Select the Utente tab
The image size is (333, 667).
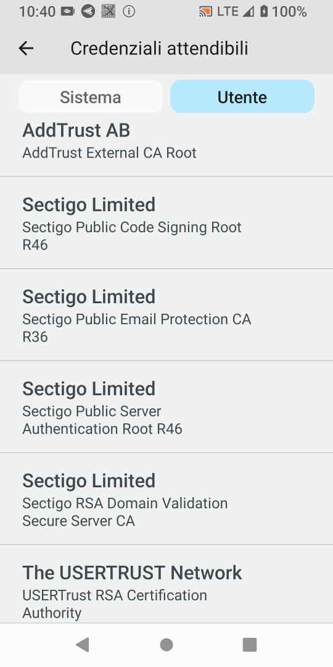coord(242,97)
